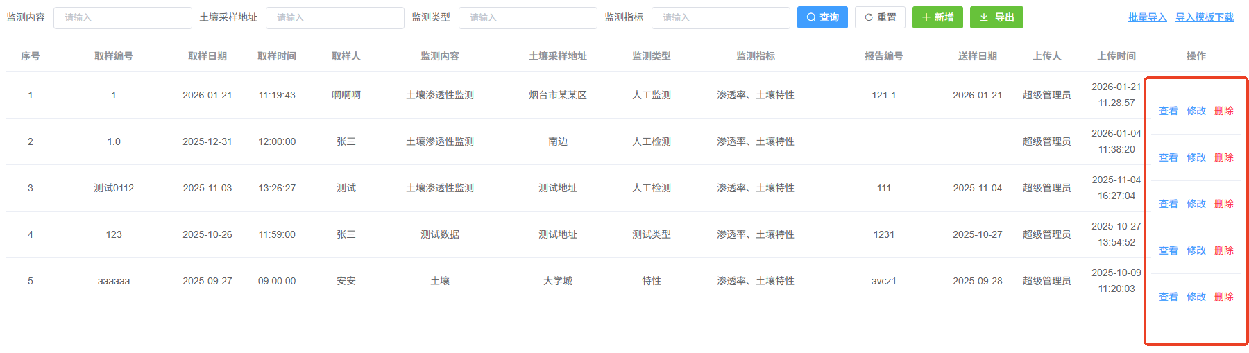Click sampling date cell 2025-12-31

coord(207,141)
